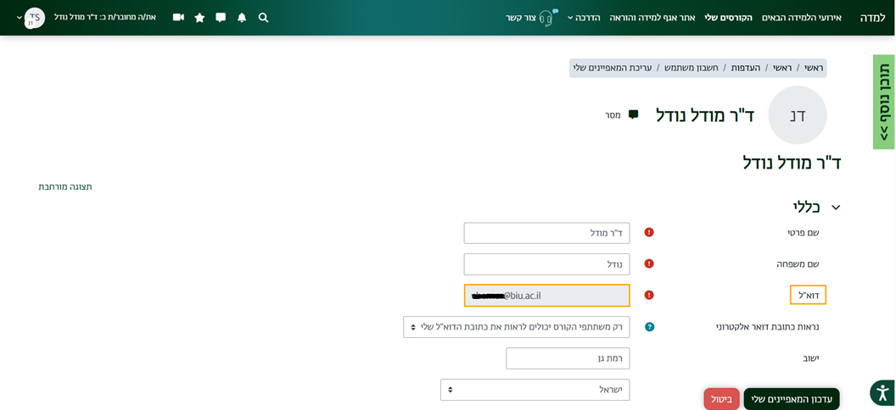896x410 pixels.
Task: Click the video camera icon in header
Action: 178,18
